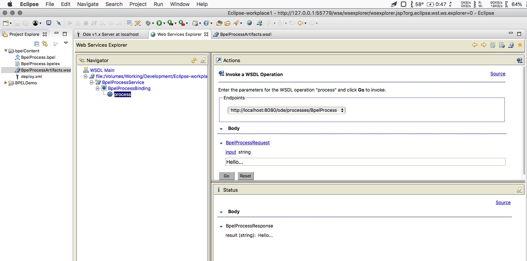
Task: Open Project Explorer view menu triangle
Action: (x=66, y=43)
